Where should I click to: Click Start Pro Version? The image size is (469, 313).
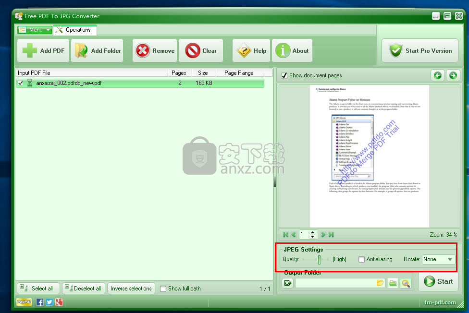(420, 50)
